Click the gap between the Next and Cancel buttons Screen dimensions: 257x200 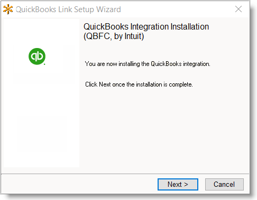click(201, 184)
